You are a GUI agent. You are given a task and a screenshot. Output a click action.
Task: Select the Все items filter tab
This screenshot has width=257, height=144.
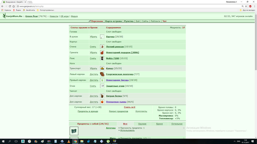(125, 124)
